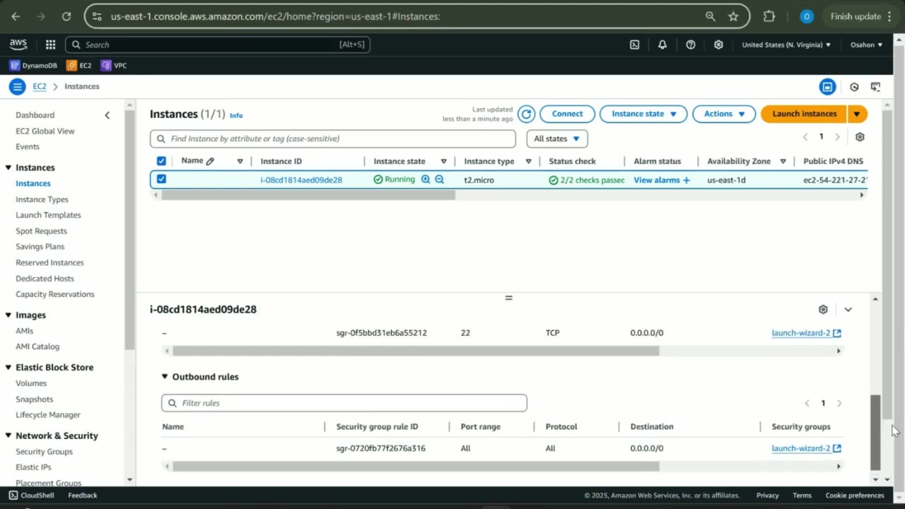905x509 pixels.
Task: Open the Instance state dropdown button
Action: (643, 114)
